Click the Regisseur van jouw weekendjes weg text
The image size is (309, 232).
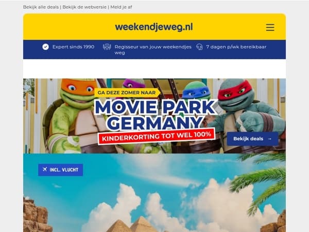153,49
